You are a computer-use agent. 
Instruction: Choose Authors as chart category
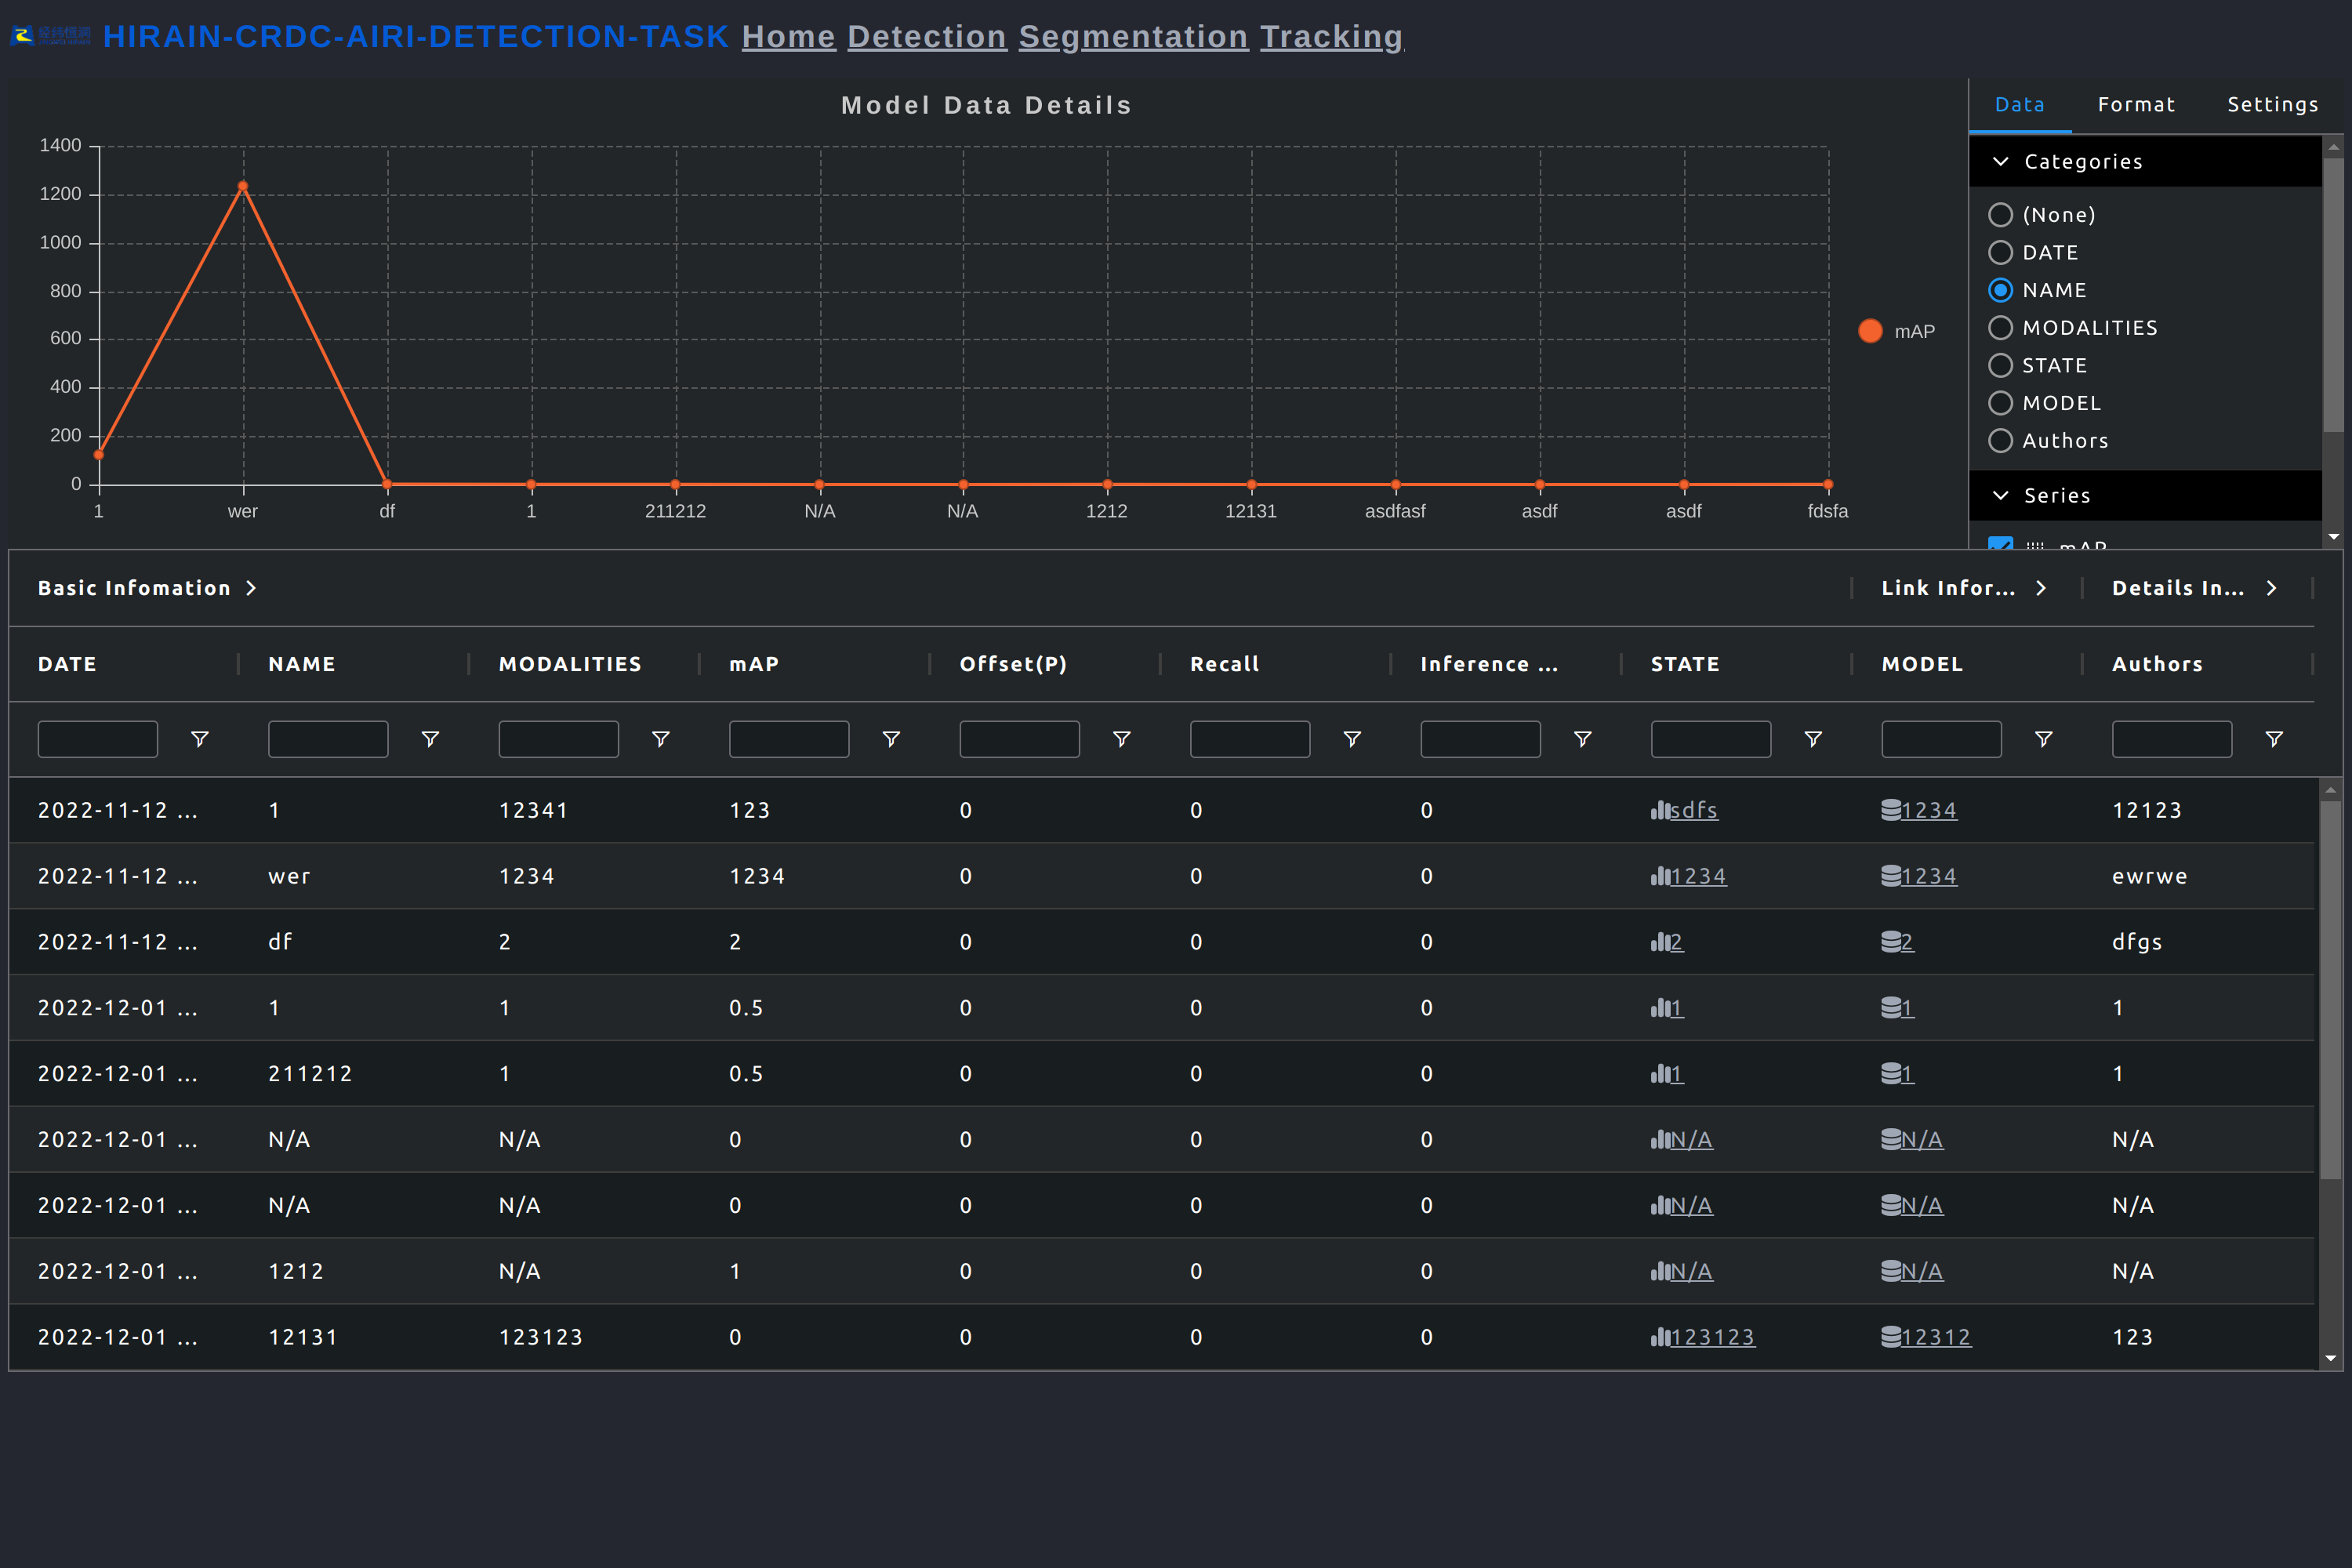coord(2000,441)
